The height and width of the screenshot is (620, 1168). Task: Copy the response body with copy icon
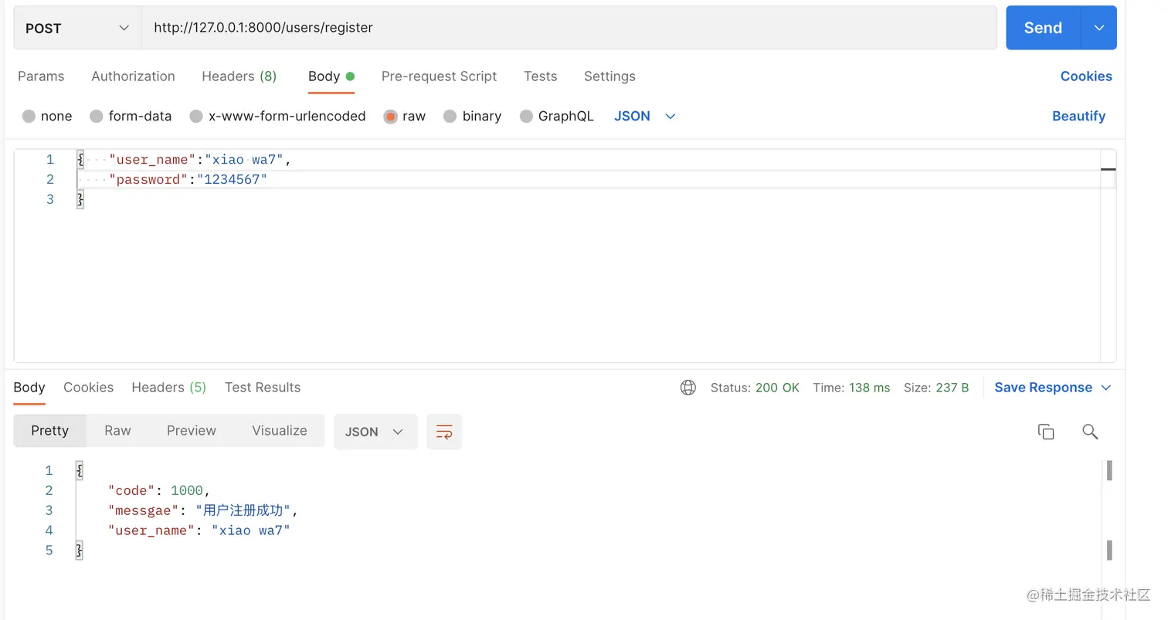(1046, 432)
